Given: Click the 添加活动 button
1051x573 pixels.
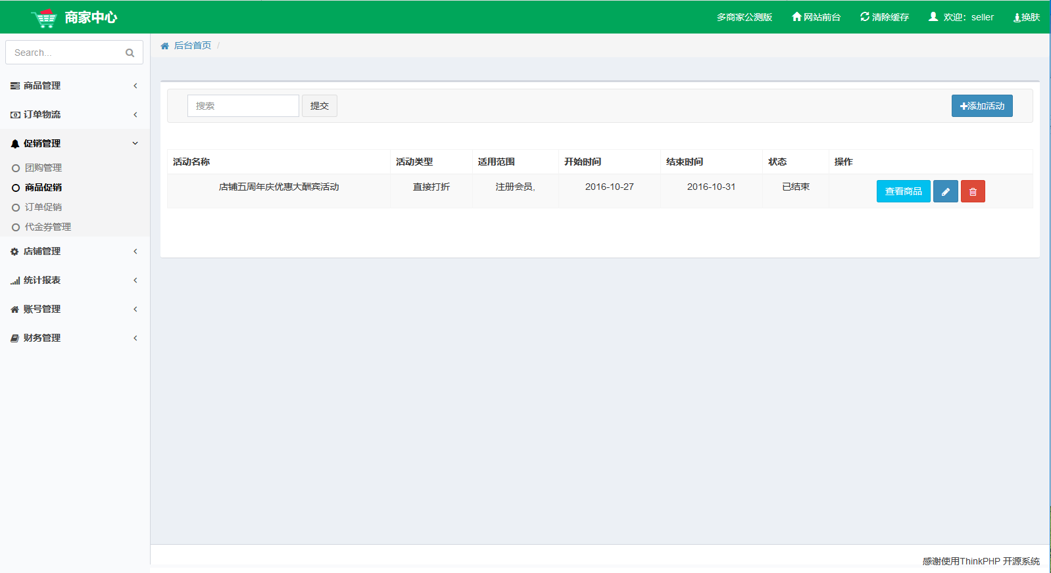Looking at the screenshot, I should pyautogui.click(x=981, y=106).
